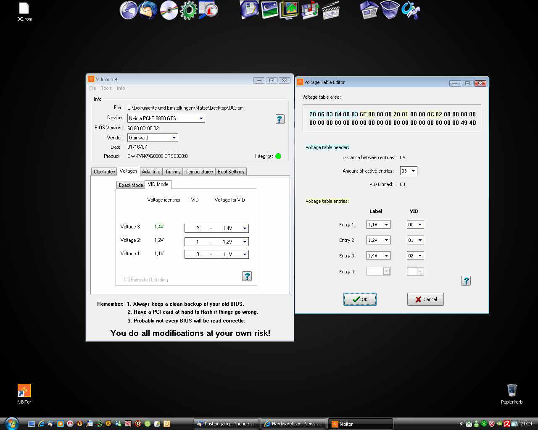Click Internet Explorer quick launch icon
538x430 pixels.
tap(41, 424)
